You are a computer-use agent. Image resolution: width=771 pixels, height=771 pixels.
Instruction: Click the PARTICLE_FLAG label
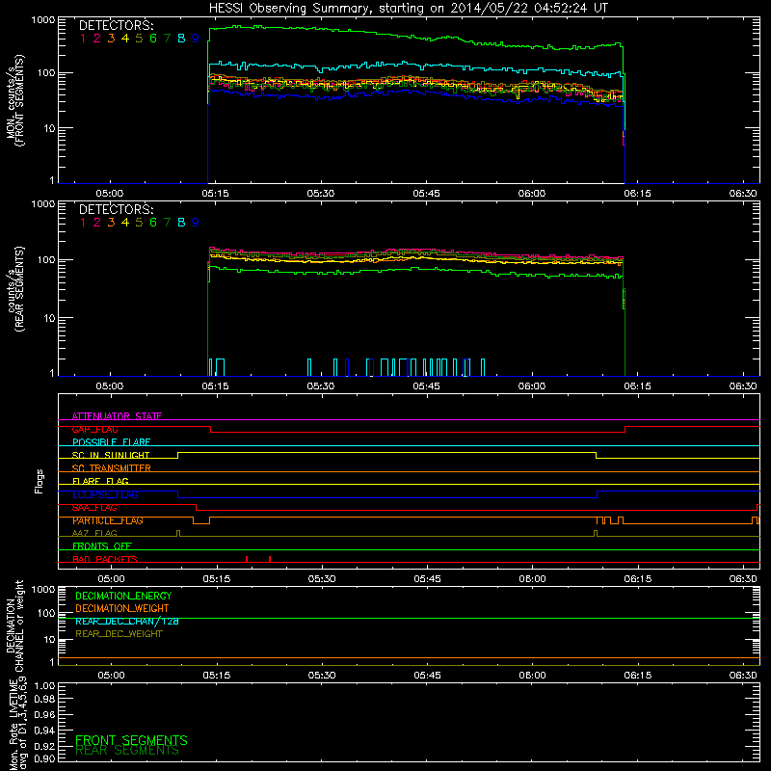(108, 520)
